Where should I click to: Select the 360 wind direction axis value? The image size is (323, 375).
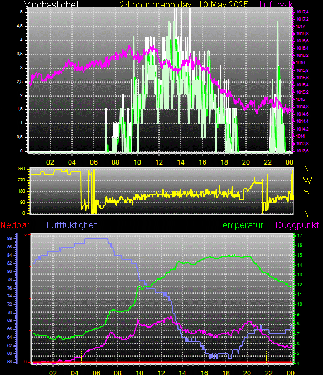click(x=22, y=169)
